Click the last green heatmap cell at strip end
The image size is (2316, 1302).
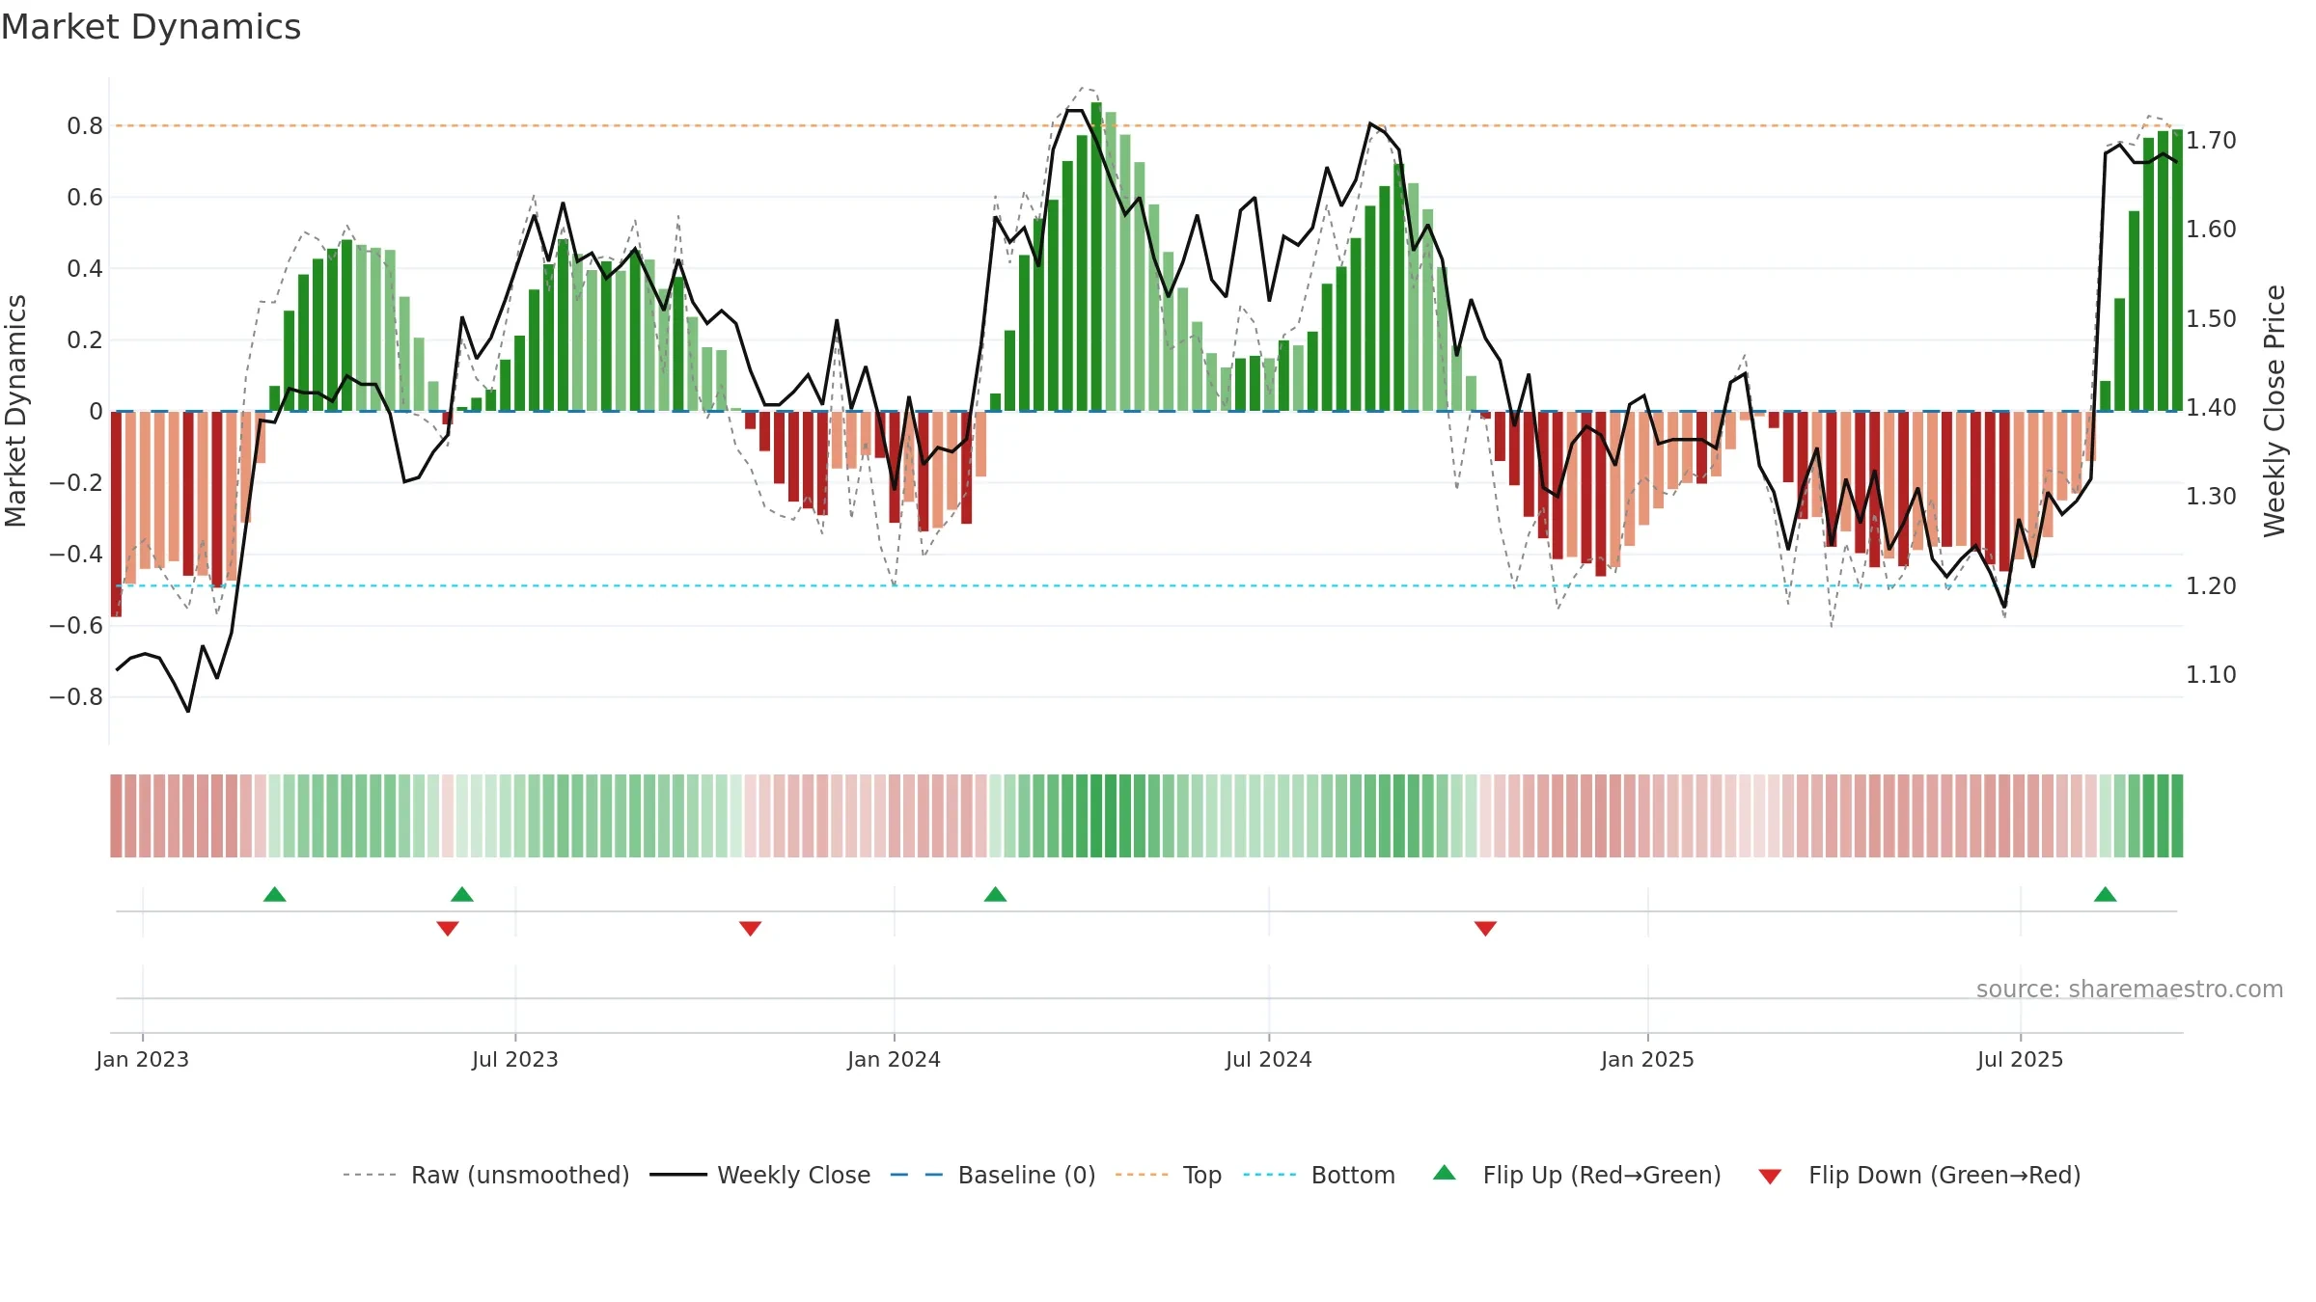[2177, 816]
